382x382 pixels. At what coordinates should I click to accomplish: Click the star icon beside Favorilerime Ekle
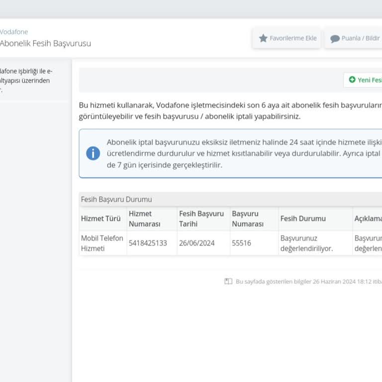point(263,38)
